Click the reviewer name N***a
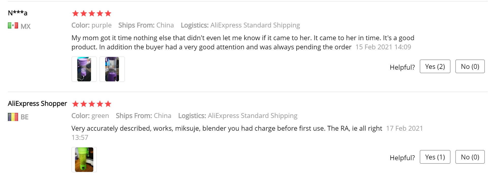The image size is (496, 180). (x=18, y=13)
